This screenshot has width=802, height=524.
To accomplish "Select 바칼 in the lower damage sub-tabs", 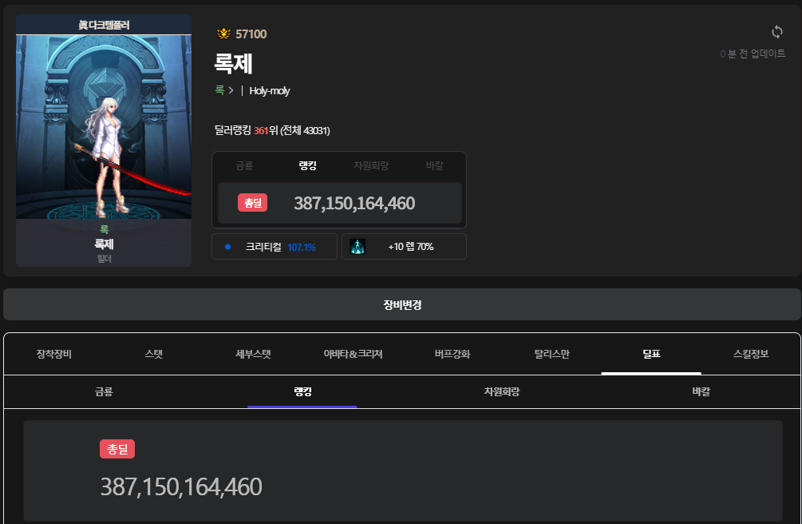I will pyautogui.click(x=701, y=392).
